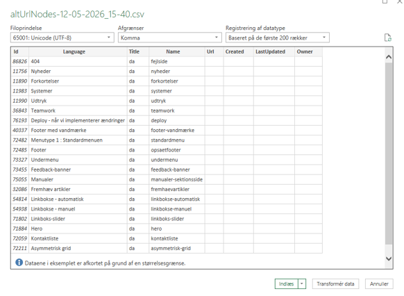
Task: Click the Created column header
Action: 239,51
